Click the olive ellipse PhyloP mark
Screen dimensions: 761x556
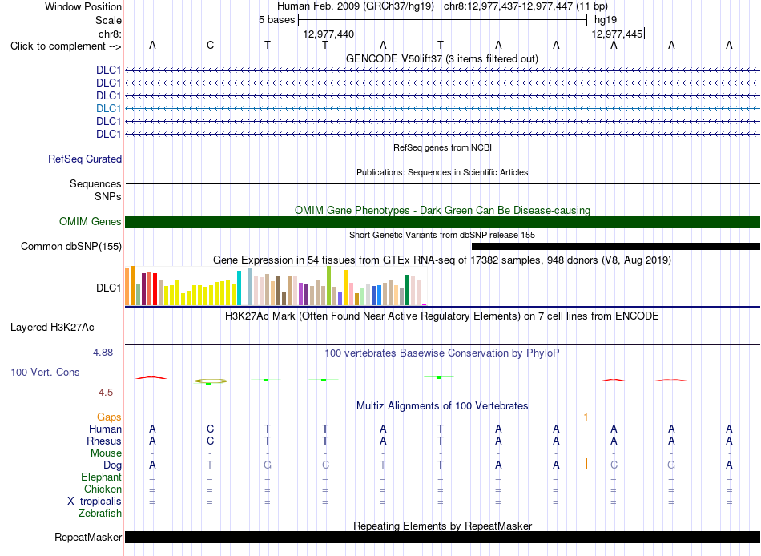[x=210, y=381]
